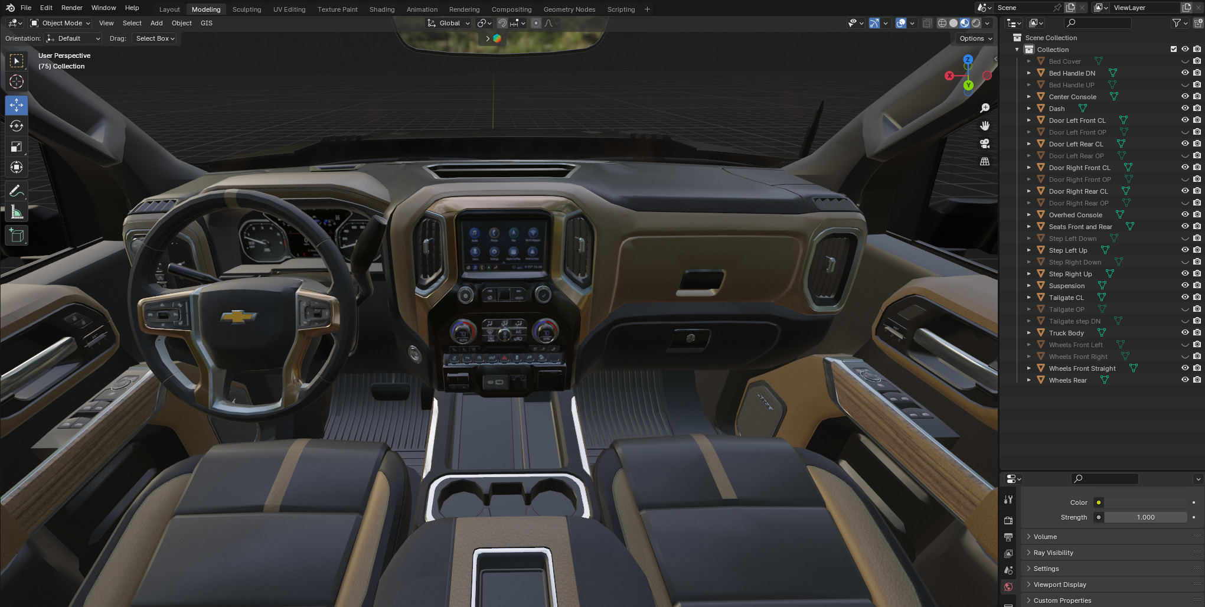Open the viewport Add menu
Image resolution: width=1205 pixels, height=607 pixels.
(x=156, y=23)
